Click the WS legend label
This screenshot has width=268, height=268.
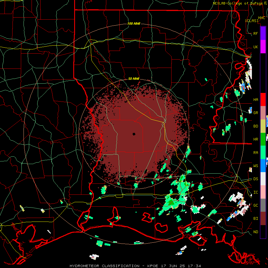pos(256,166)
